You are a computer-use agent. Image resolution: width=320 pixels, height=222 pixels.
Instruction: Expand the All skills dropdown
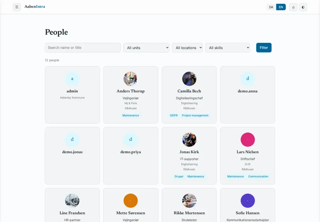tap(228, 48)
